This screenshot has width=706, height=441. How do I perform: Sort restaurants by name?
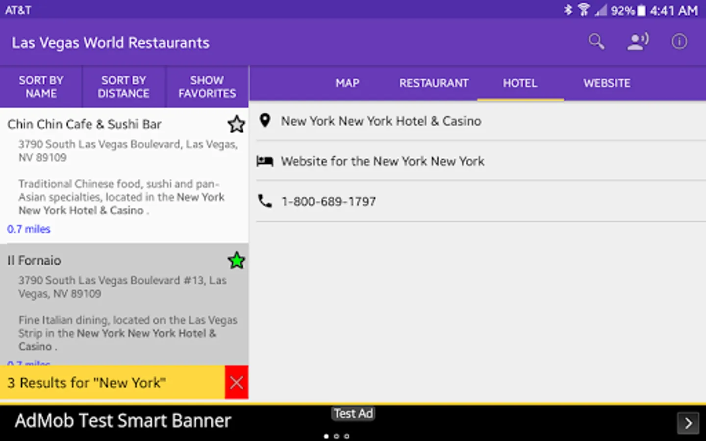(41, 87)
